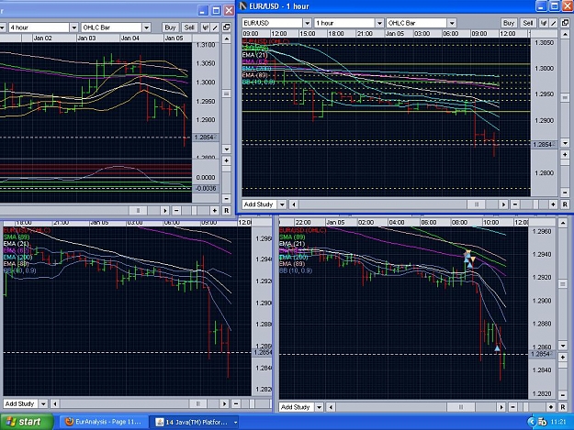Image resolution: width=574 pixels, height=430 pixels.
Task: Open the drawing tool icon in 4 hour chart toolbar
Action: [x=206, y=28]
